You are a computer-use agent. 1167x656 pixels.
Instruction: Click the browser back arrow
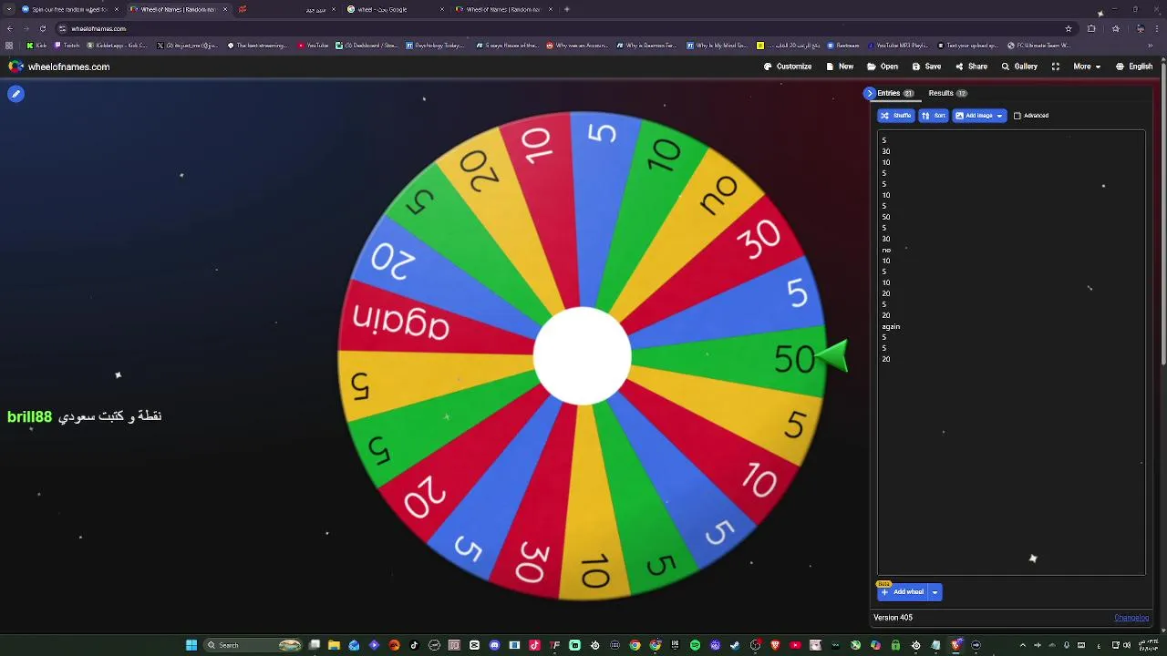tap(10, 28)
